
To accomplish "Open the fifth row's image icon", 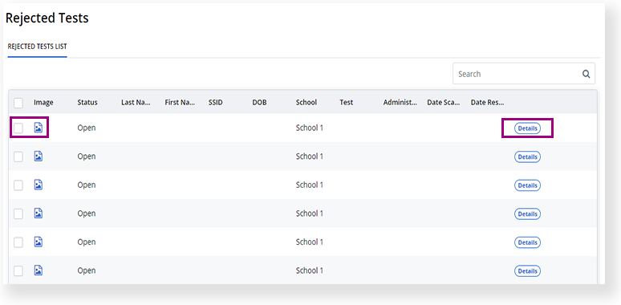I will point(39,242).
